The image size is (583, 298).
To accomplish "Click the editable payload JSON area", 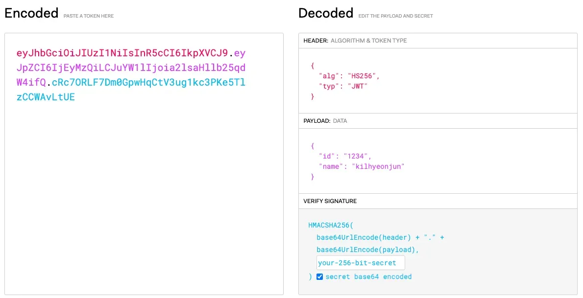I will pyautogui.click(x=436, y=161).
